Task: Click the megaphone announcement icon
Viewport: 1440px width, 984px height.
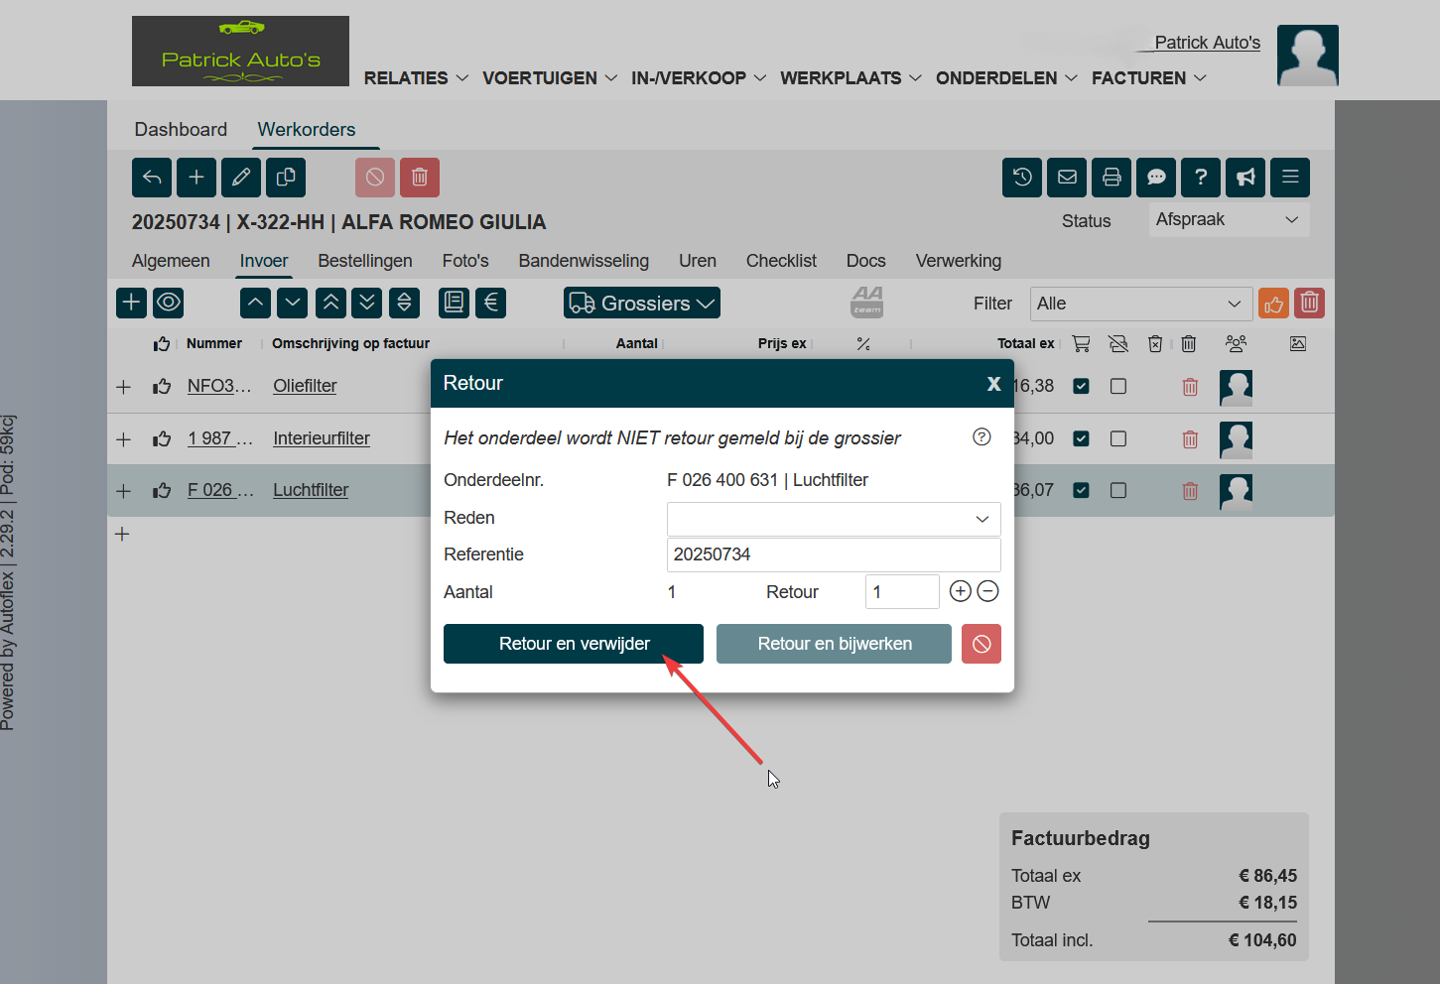Action: click(x=1245, y=178)
